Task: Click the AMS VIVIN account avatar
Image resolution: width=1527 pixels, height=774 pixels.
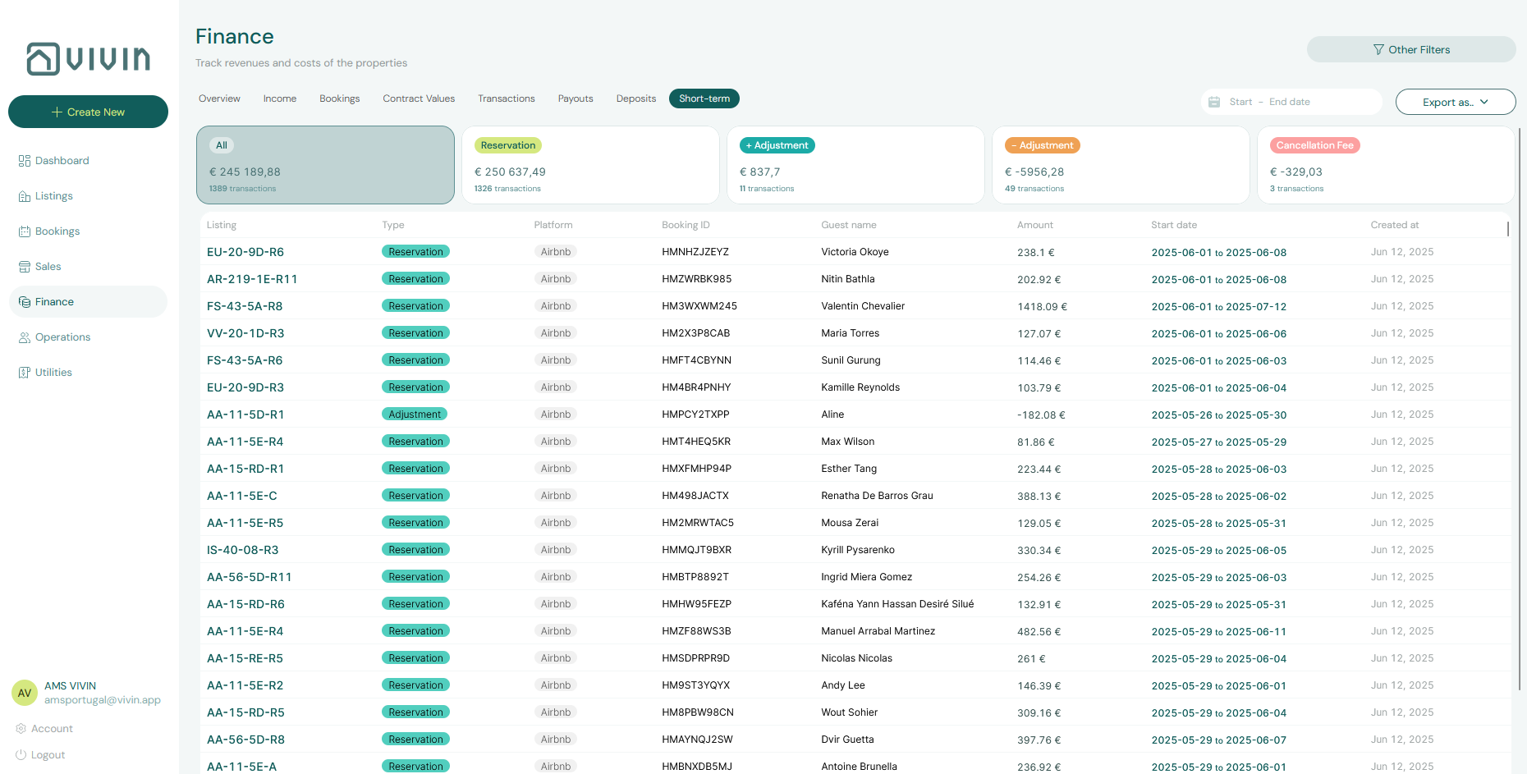Action: click(25, 693)
